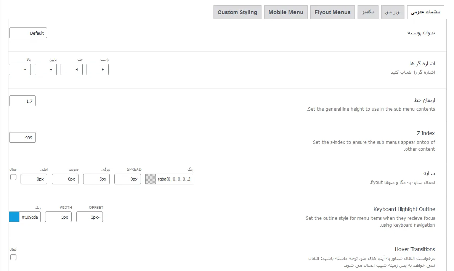Open the right arrow (راست) dropdown
The width and height of the screenshot is (454, 271).
98,69
